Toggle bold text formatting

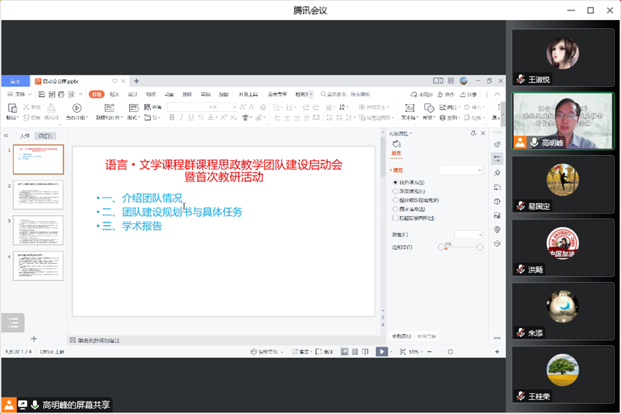point(171,118)
